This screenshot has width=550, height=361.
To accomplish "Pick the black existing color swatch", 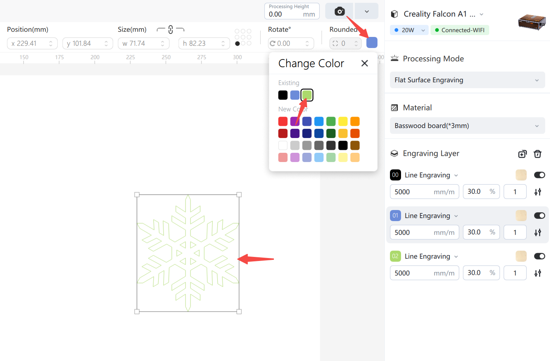I will point(283,95).
